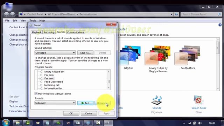The width and height of the screenshot is (224, 126).
Task: Click the Save As... button
Action: pyautogui.click(x=85, y=53)
